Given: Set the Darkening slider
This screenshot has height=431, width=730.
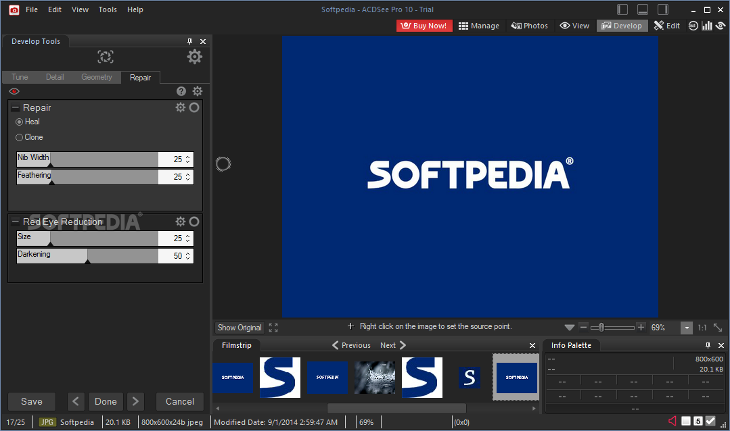Looking at the screenshot, I should (87, 256).
